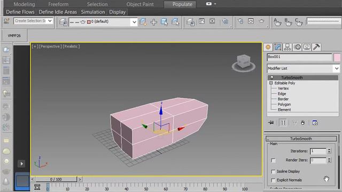Open Configure Modifier Sets icon
This screenshot has height=192, width=342.
(315, 123)
